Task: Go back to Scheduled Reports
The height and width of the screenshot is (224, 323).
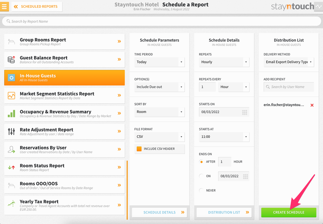Action: tap(37, 7)
